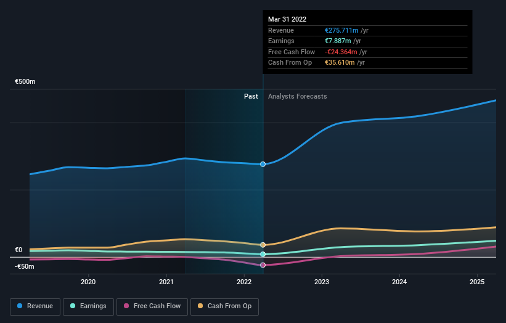
Task: Select the Earnings marker on the chart
Action: [x=263, y=254]
